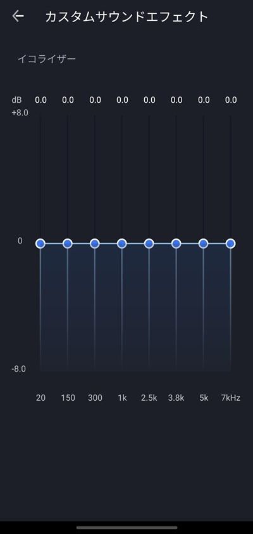Select the 1k slider handle

click(122, 244)
